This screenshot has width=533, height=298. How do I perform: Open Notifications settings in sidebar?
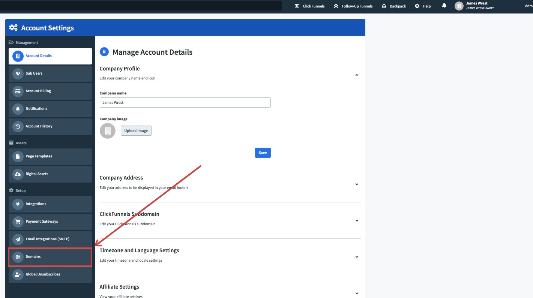(x=50, y=109)
